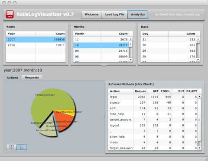Click Months list scroll down arrow
The height and width of the screenshot is (161, 208).
(130, 60)
